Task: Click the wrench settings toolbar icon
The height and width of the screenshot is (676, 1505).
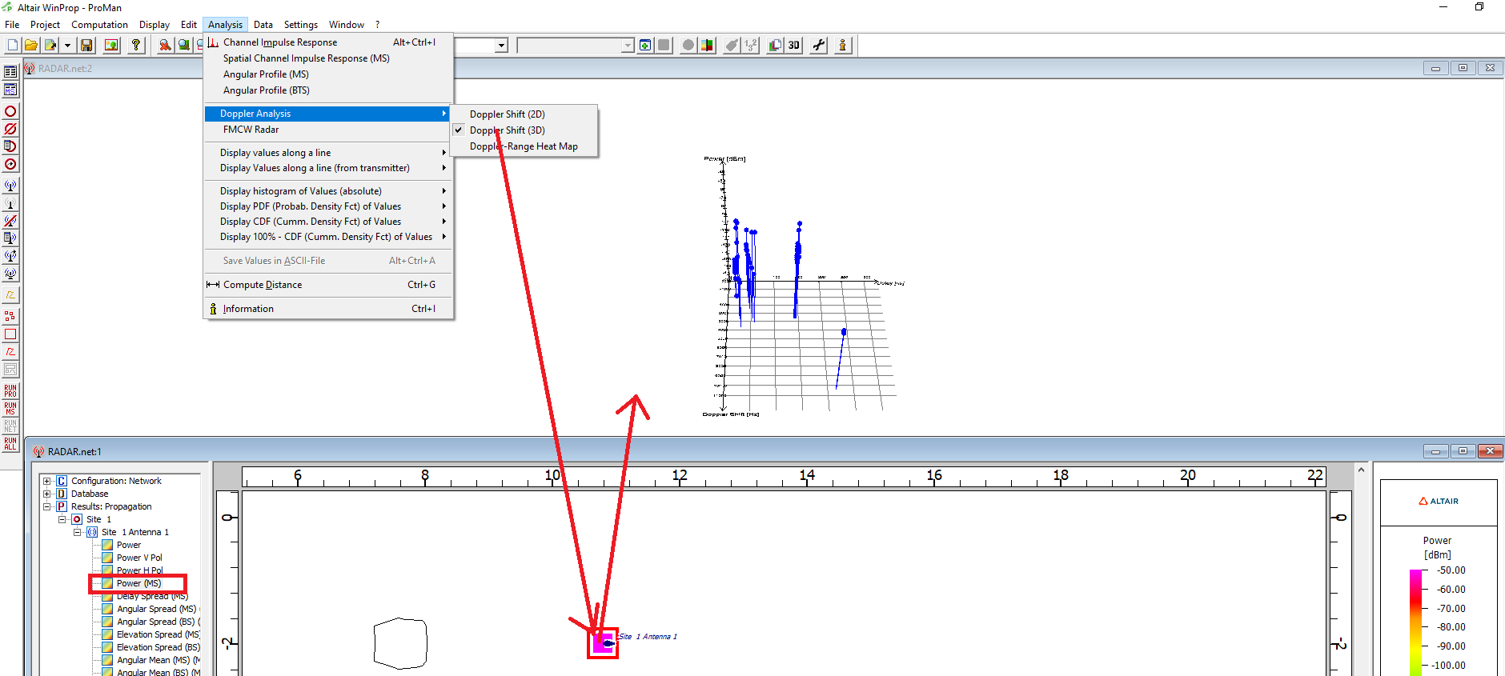Action: tap(818, 46)
